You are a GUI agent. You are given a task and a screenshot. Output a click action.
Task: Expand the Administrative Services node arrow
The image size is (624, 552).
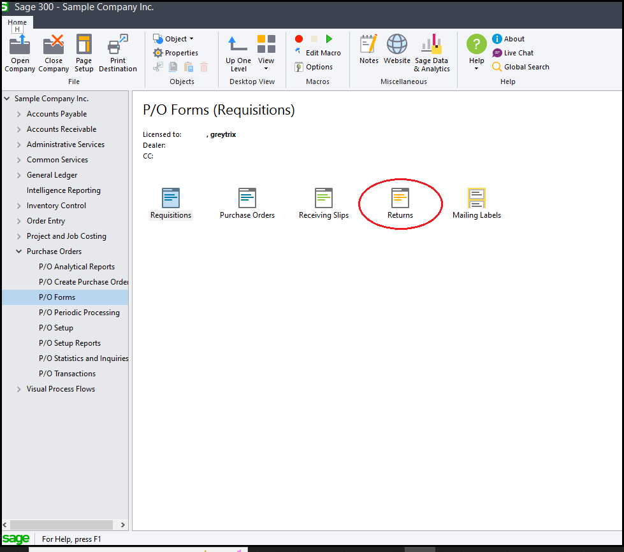[18, 145]
